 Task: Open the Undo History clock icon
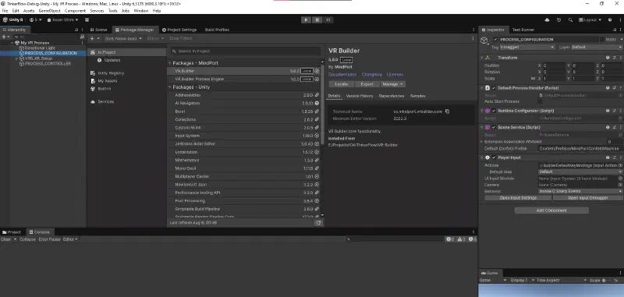[558, 20]
